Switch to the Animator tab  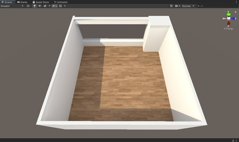tap(61, 2)
